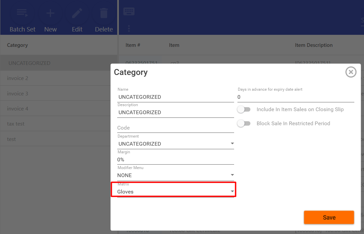364x234 pixels.
Task: Toggle Include In Item Sales on Closing Slip
Action: [x=244, y=109]
